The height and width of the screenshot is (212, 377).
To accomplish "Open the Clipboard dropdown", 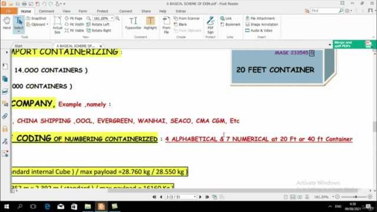I will tap(37, 24).
